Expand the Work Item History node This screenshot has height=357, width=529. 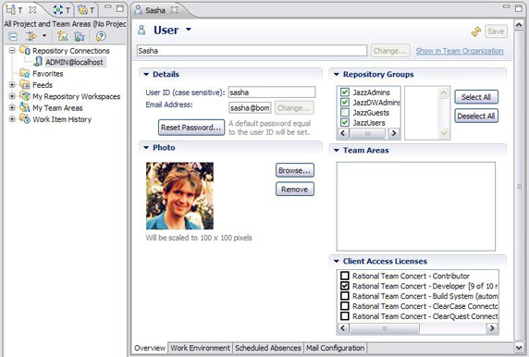[12, 119]
